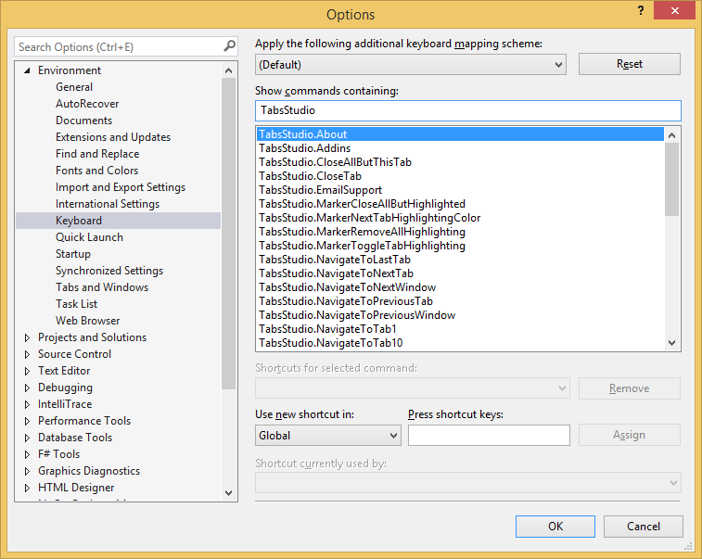Select TabsStudio.Addins command
Viewport: 702px width, 559px height.
pyautogui.click(x=460, y=148)
